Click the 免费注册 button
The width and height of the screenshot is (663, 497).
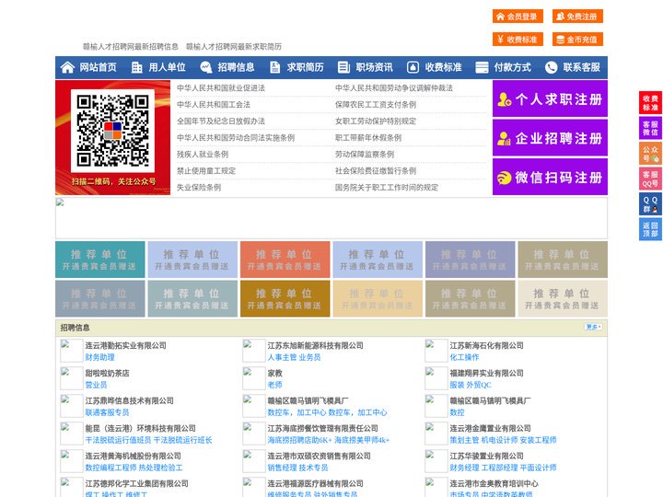coord(577,17)
